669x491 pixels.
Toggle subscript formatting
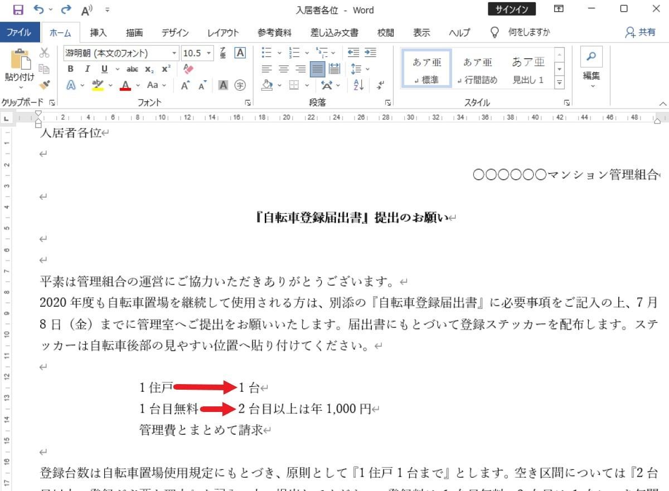pos(149,69)
